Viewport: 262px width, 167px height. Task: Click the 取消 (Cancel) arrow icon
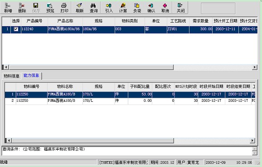click(x=165, y=8)
